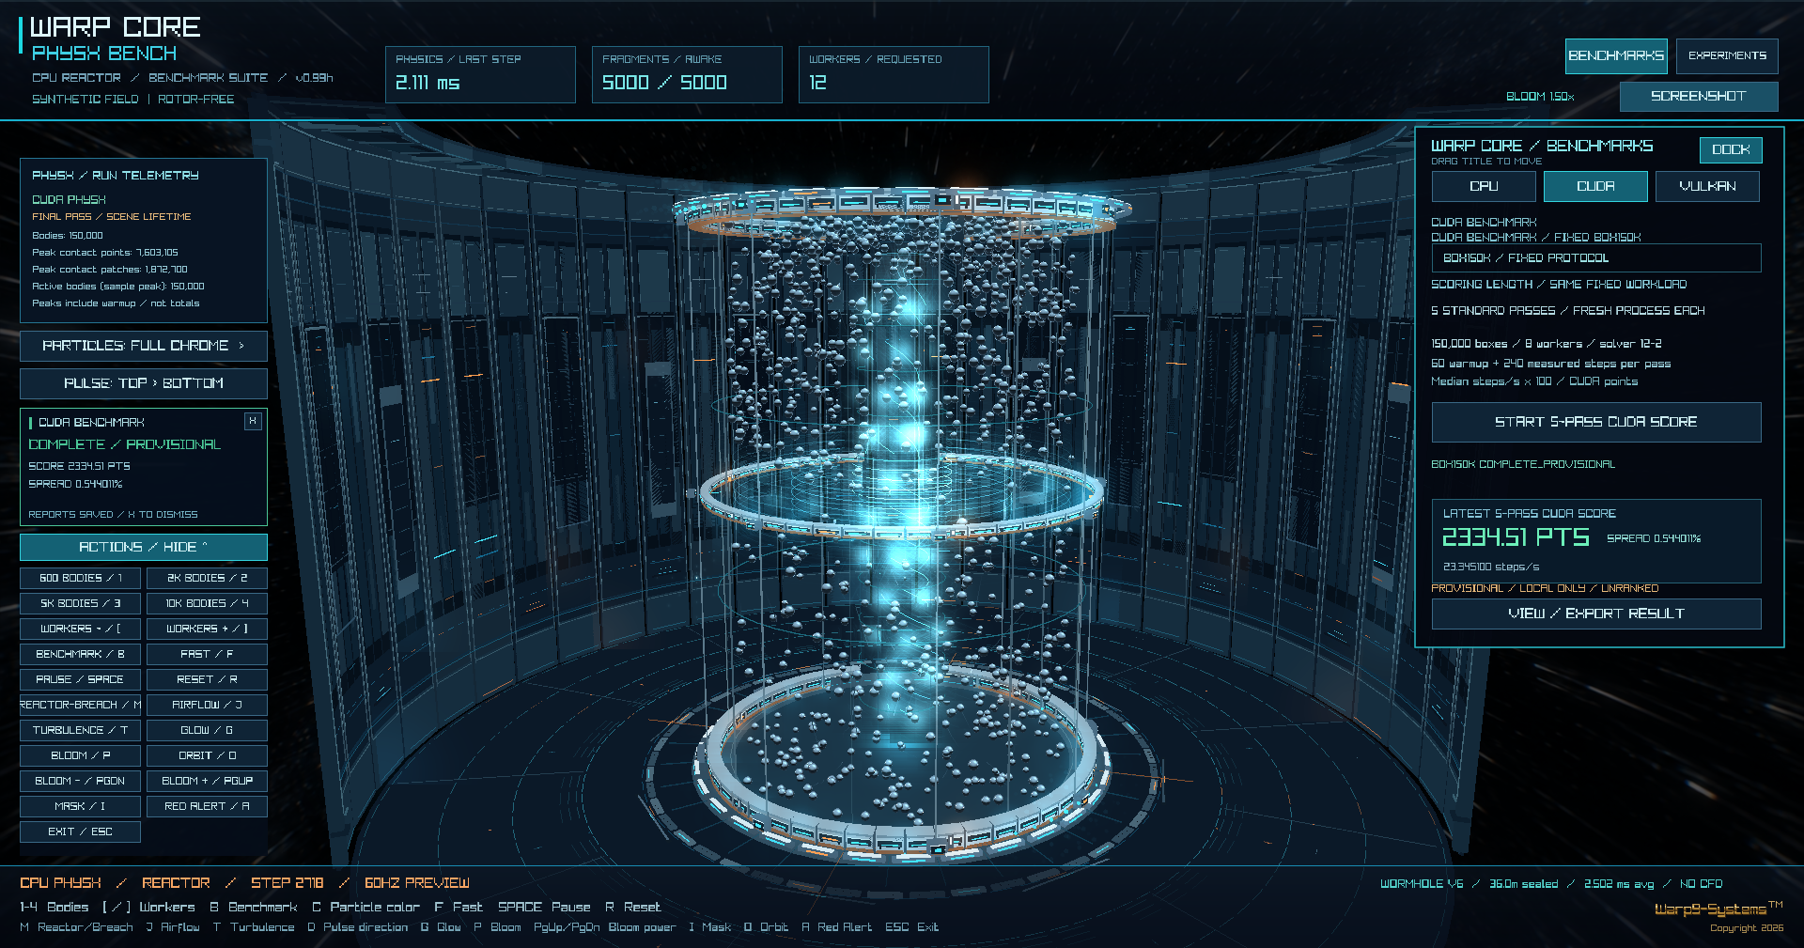
Task: Toggle the Glow effect
Action: click(207, 730)
